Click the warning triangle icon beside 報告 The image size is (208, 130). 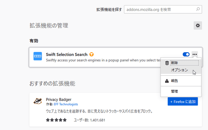(167, 81)
